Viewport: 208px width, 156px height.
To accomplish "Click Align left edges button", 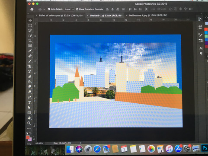I will tap(107, 9).
